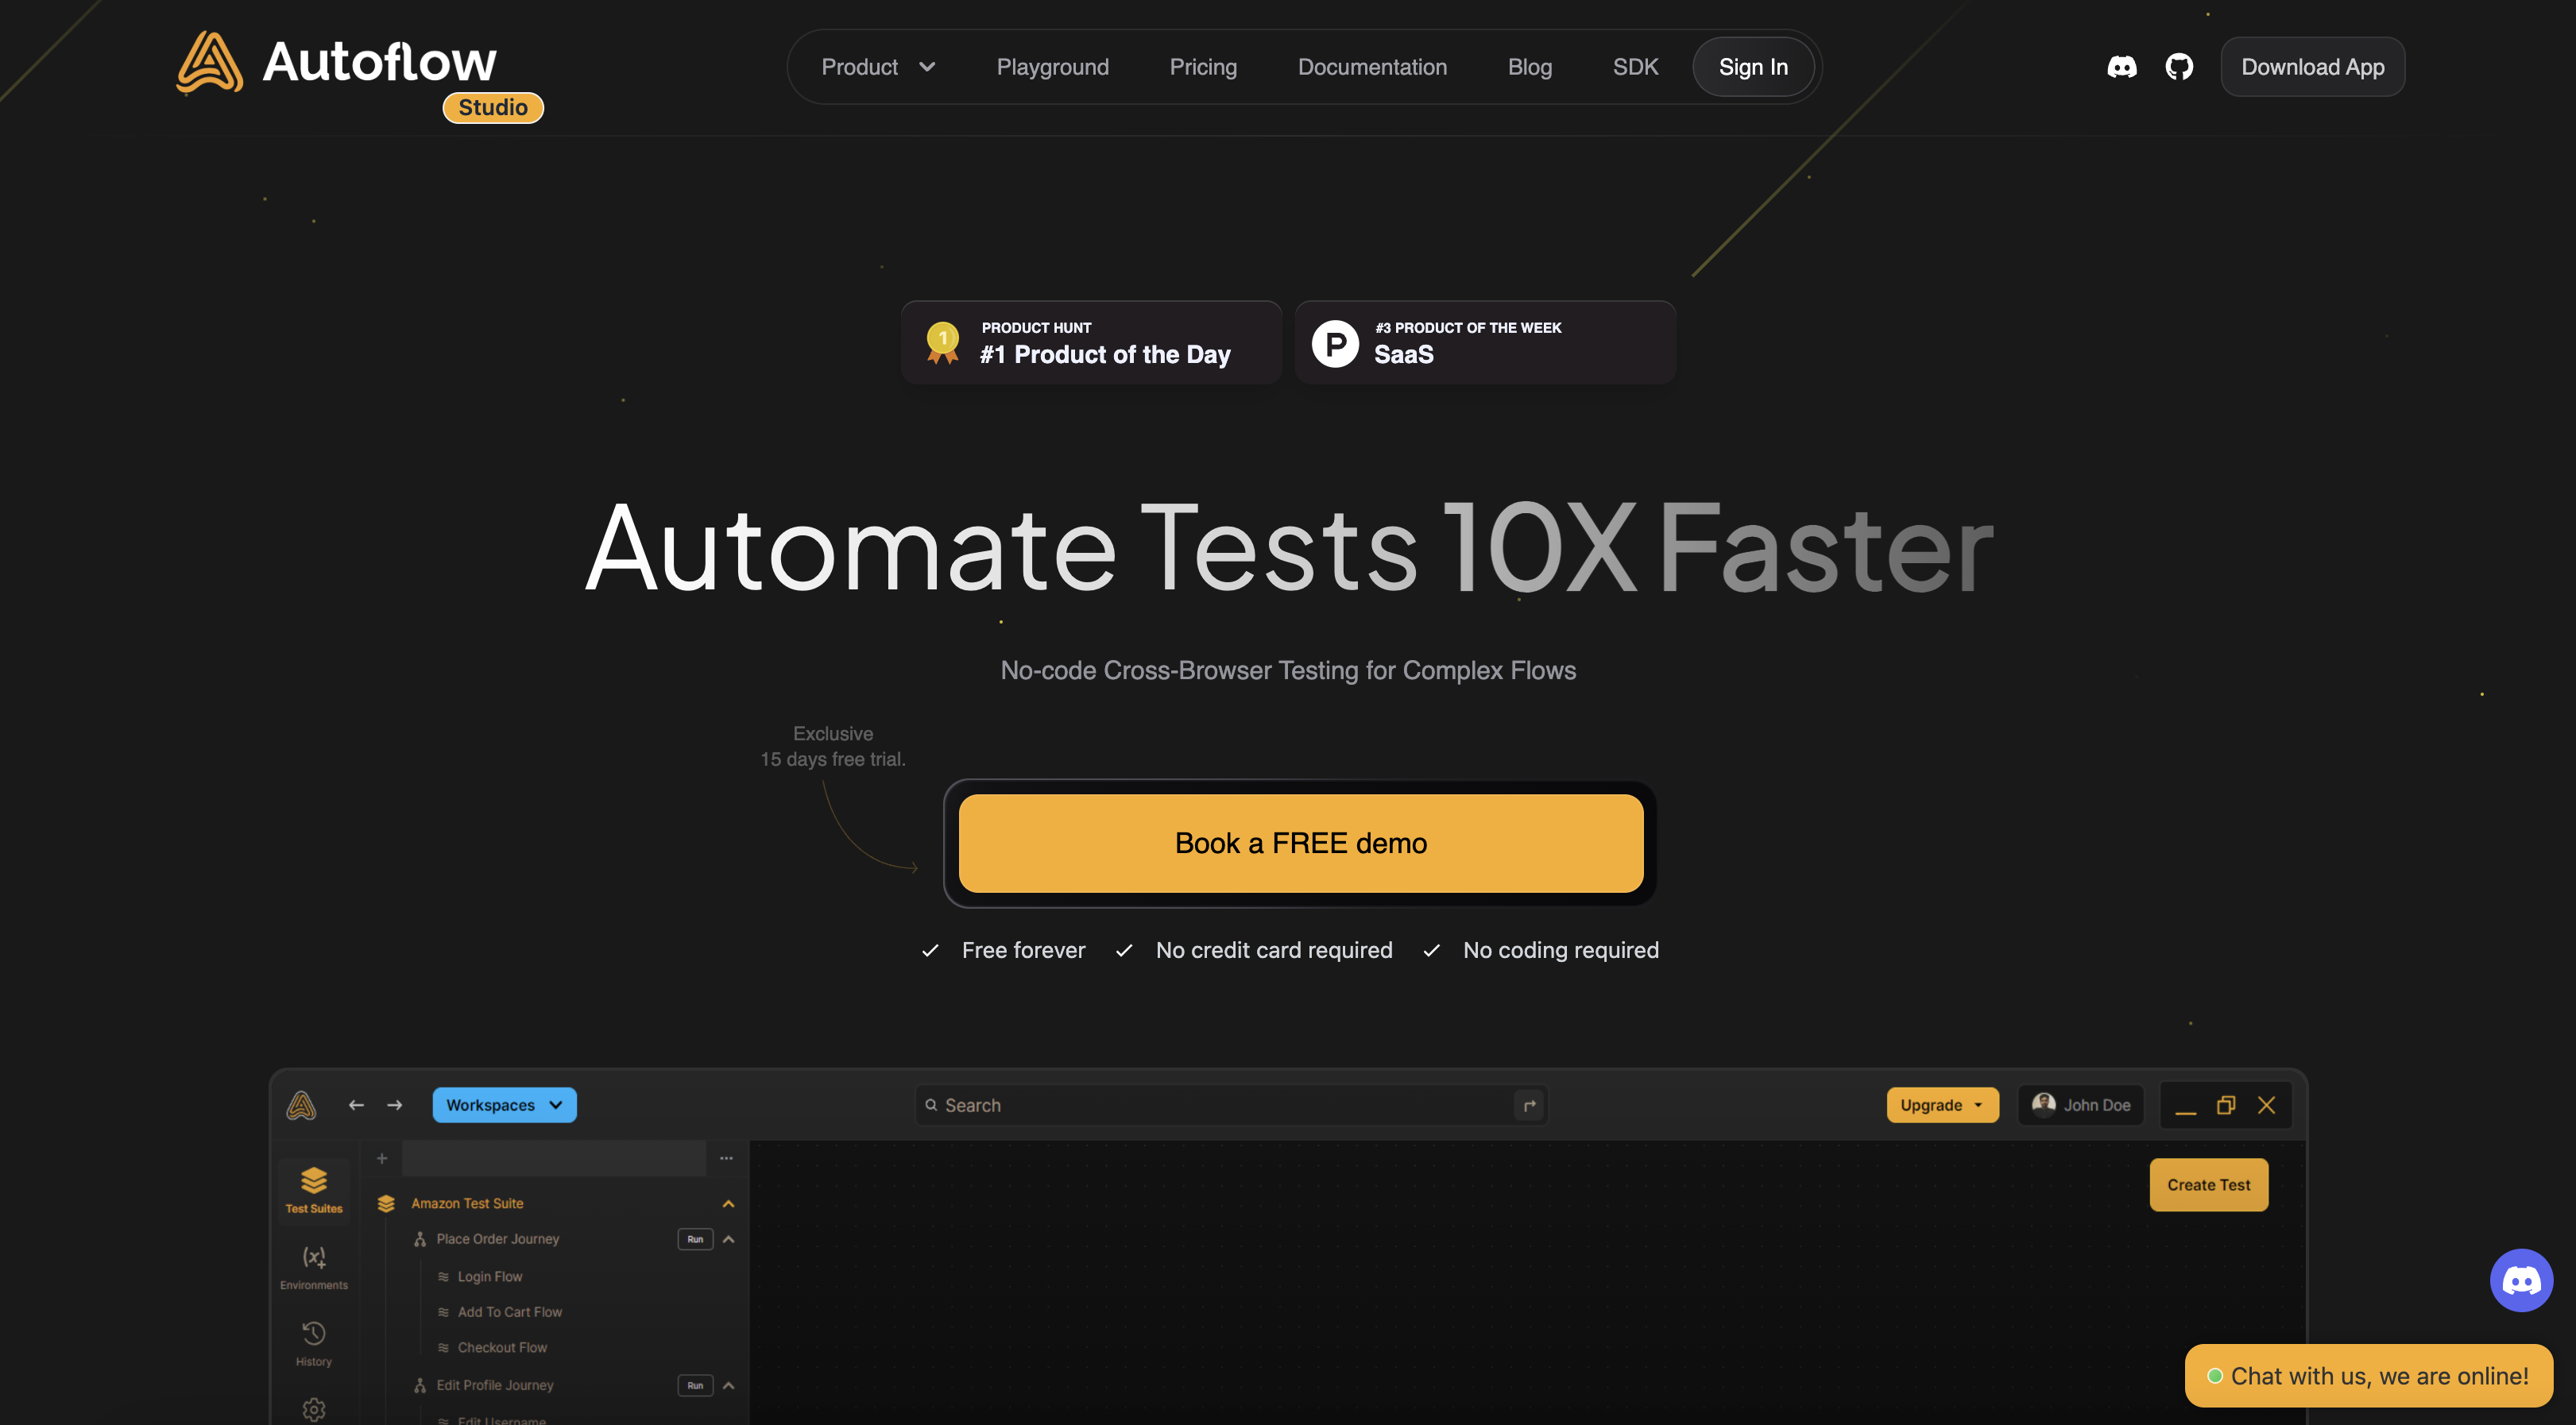The image size is (2576, 1425).
Task: Select Checkout Flow tree item
Action: (502, 1347)
